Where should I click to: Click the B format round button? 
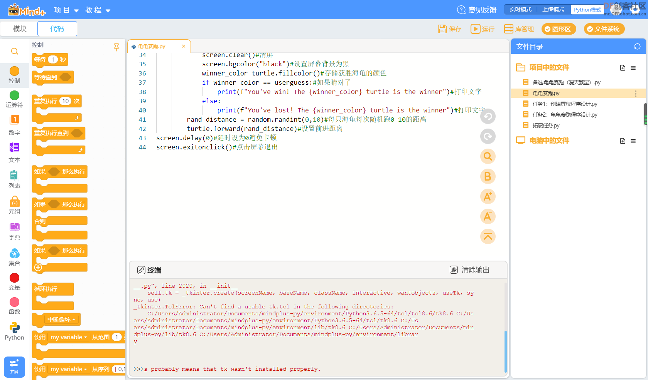point(488,176)
